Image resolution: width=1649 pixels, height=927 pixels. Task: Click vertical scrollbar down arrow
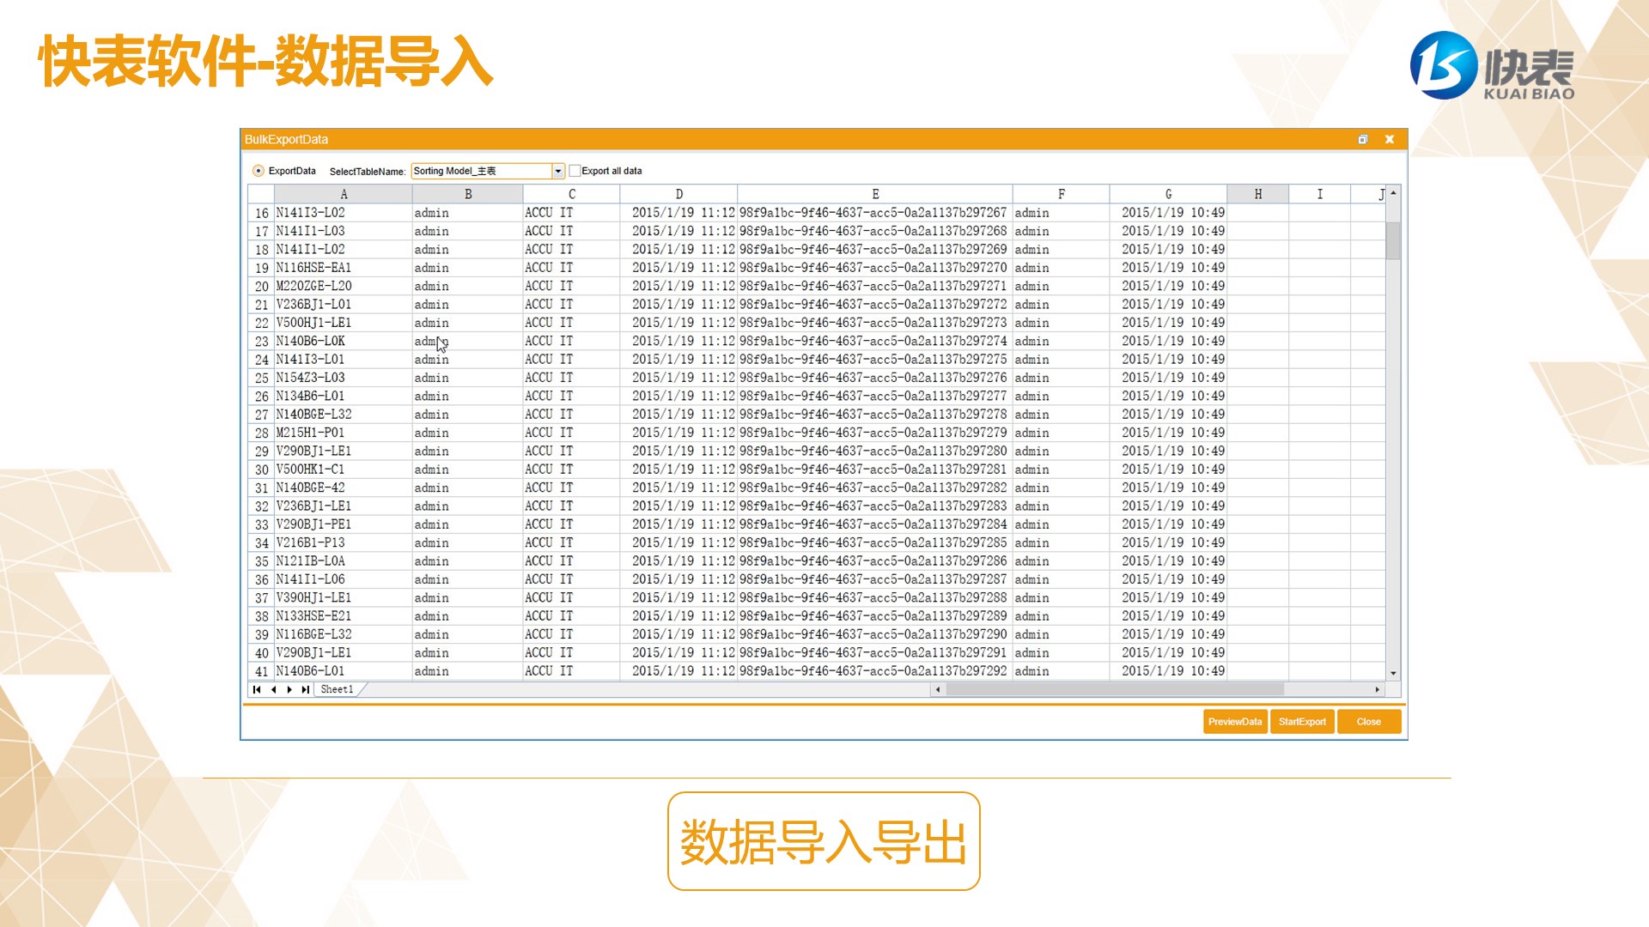pos(1393,674)
